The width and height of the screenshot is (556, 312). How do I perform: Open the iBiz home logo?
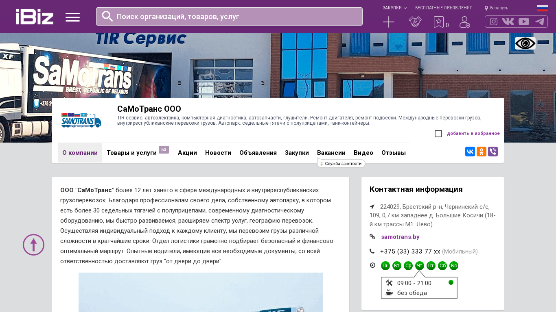[35, 17]
